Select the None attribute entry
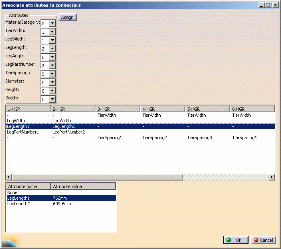Screen dimensions: 281x249 [12, 192]
